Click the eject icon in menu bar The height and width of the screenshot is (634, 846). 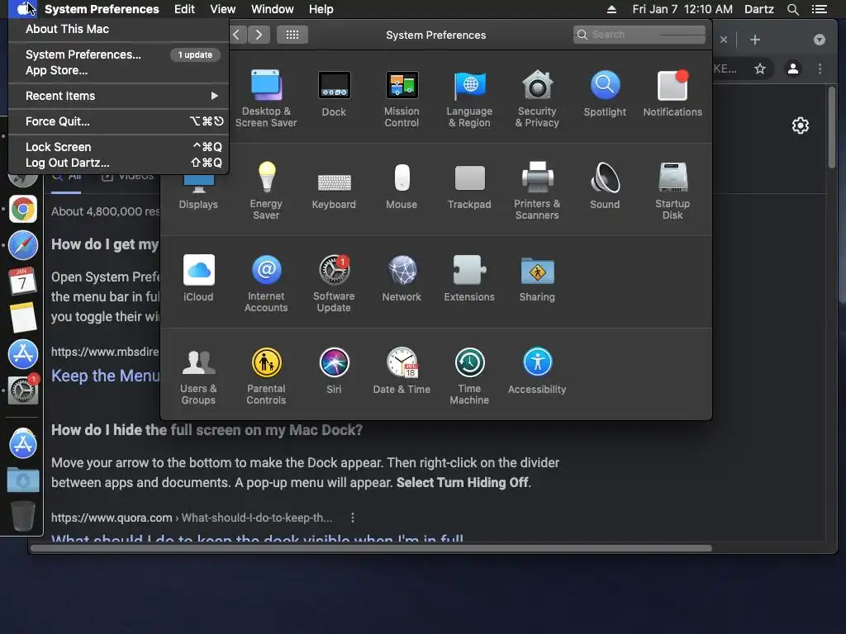pos(611,9)
